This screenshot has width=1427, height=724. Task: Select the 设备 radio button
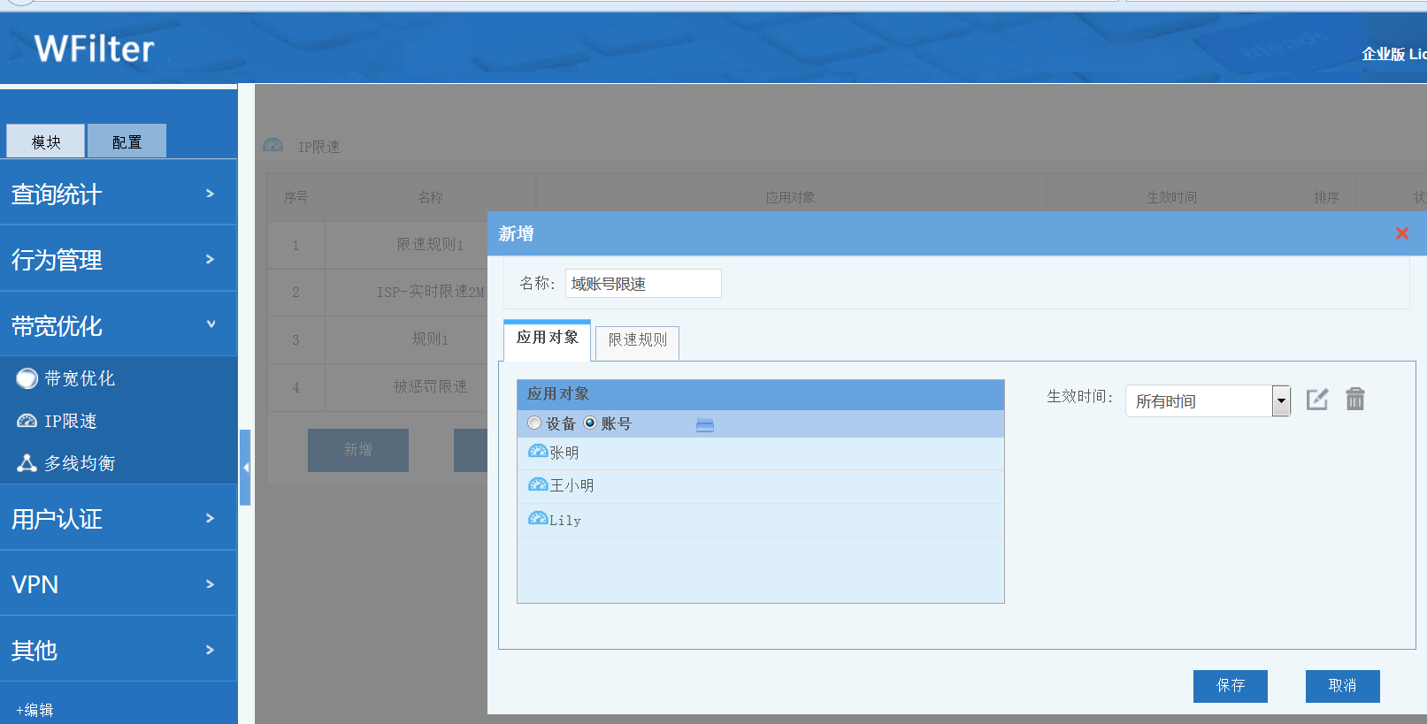[x=534, y=423]
